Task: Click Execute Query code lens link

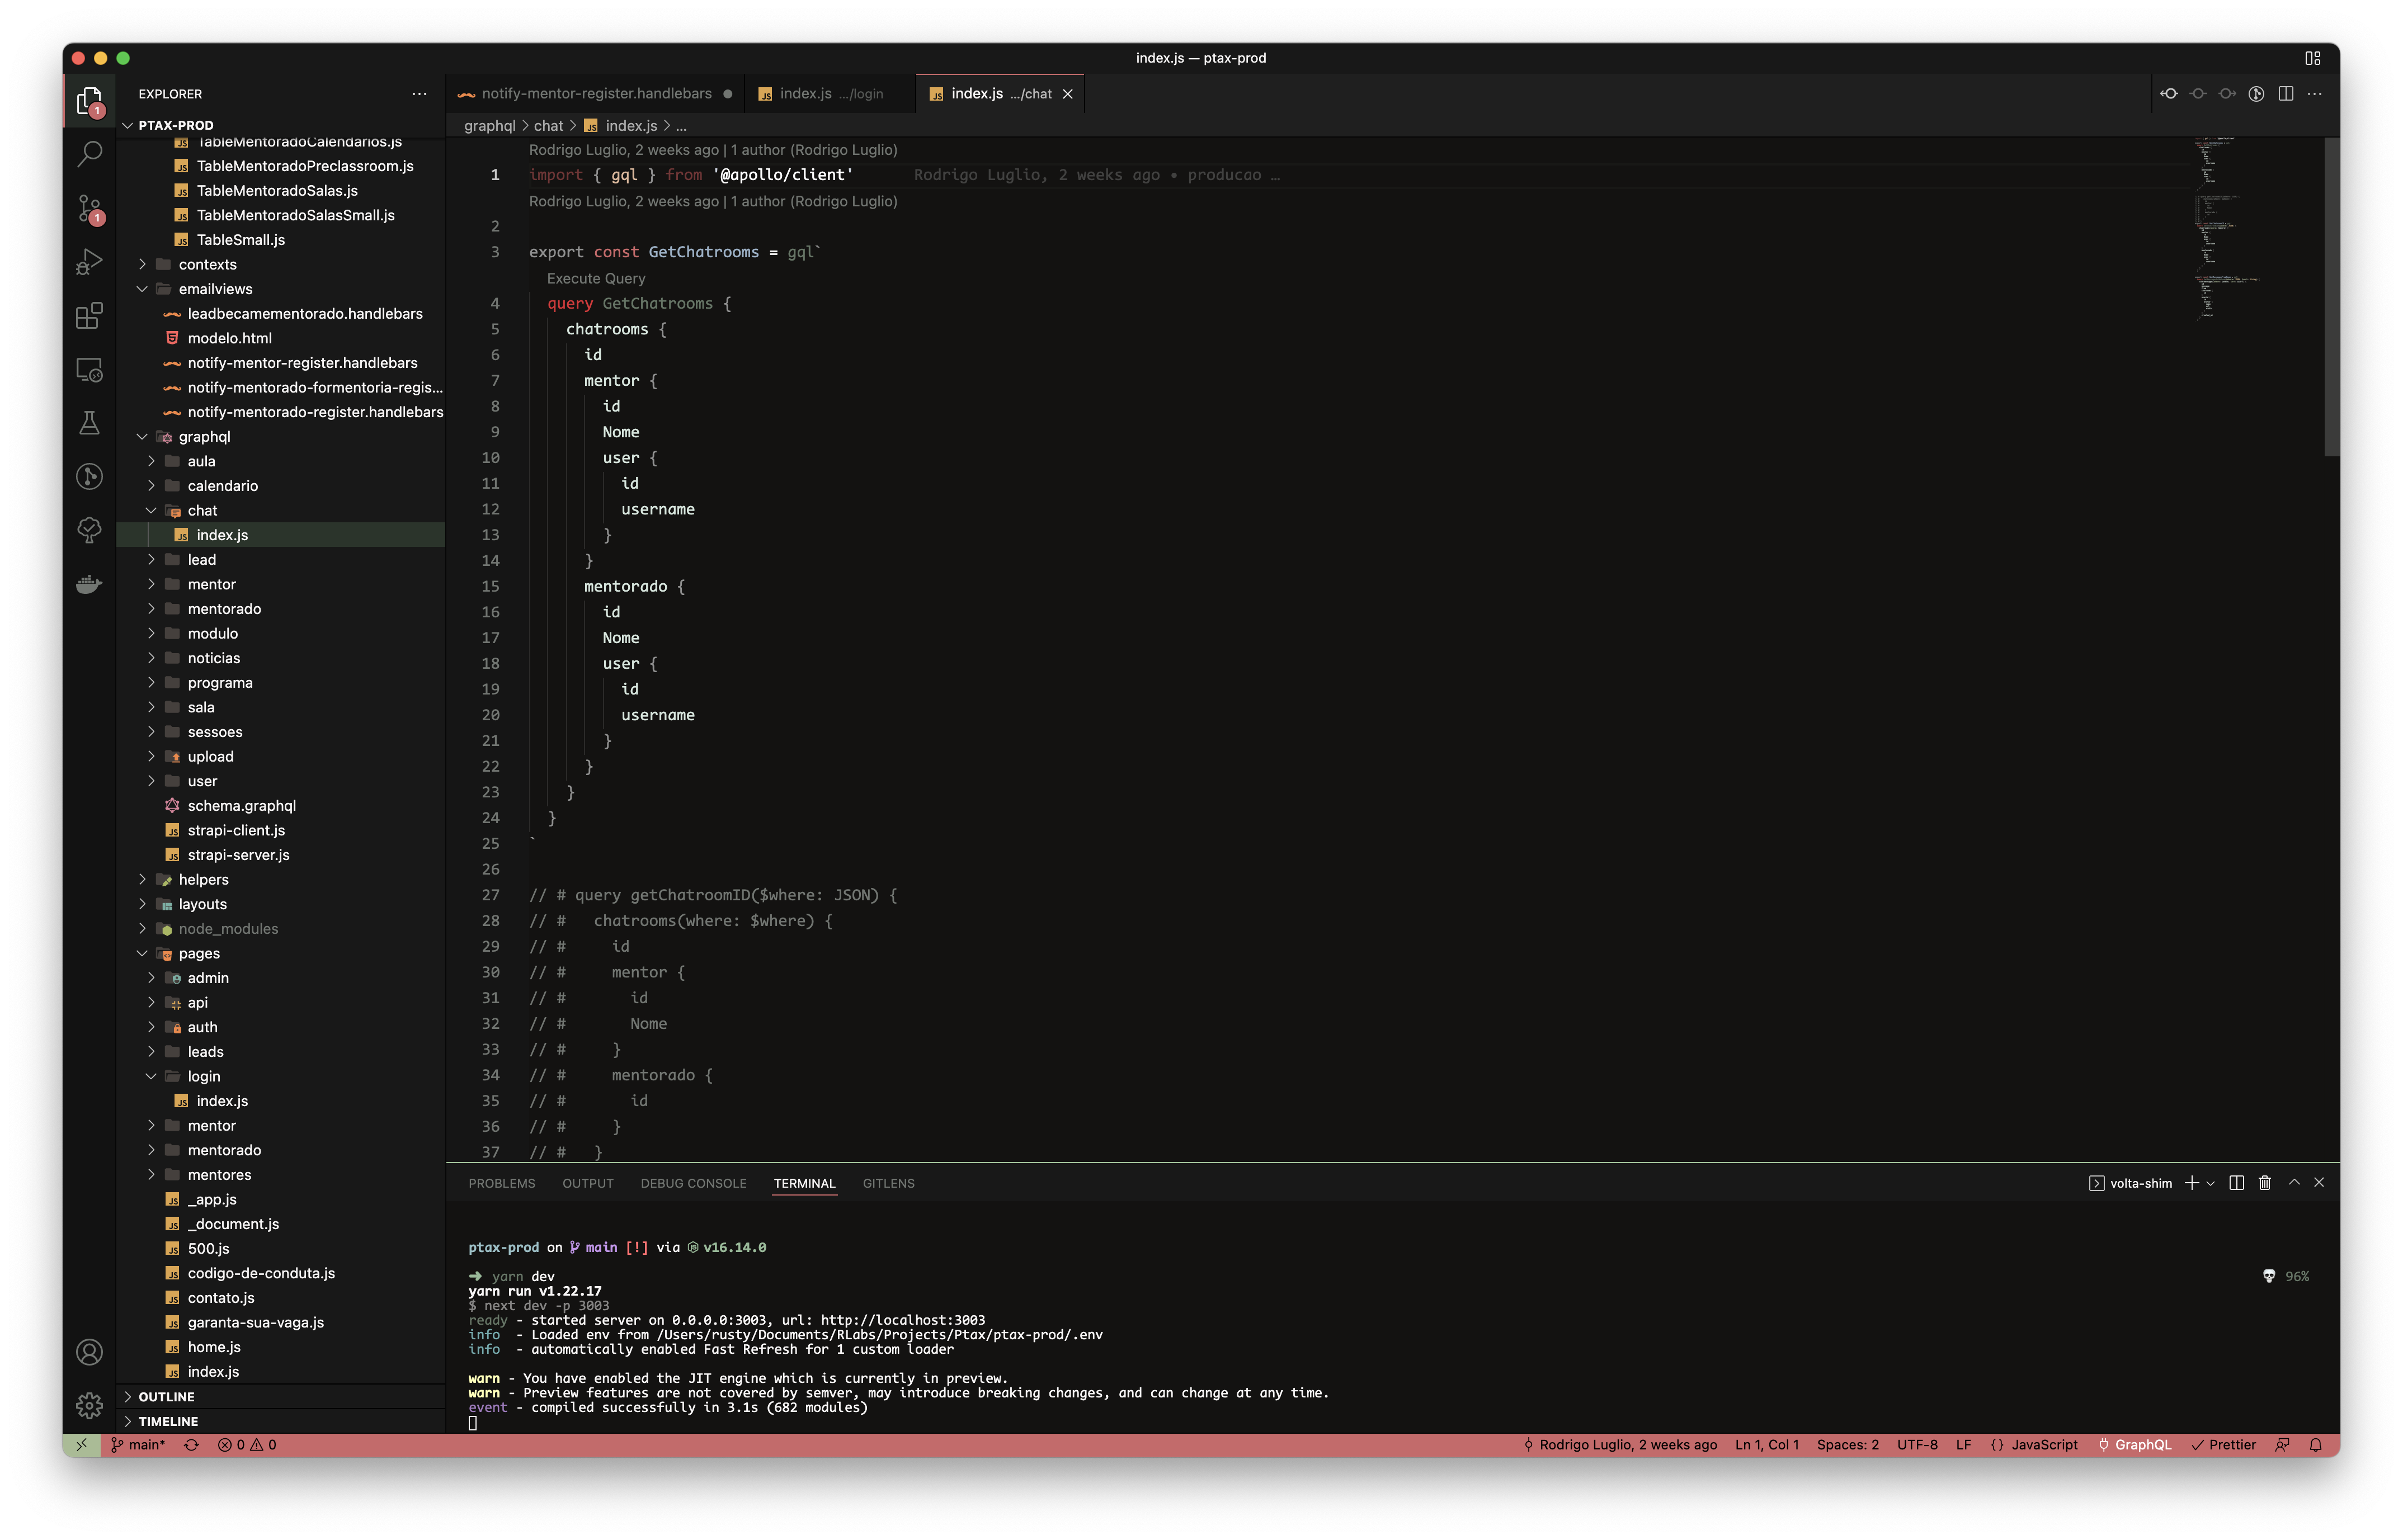Action: pos(596,279)
